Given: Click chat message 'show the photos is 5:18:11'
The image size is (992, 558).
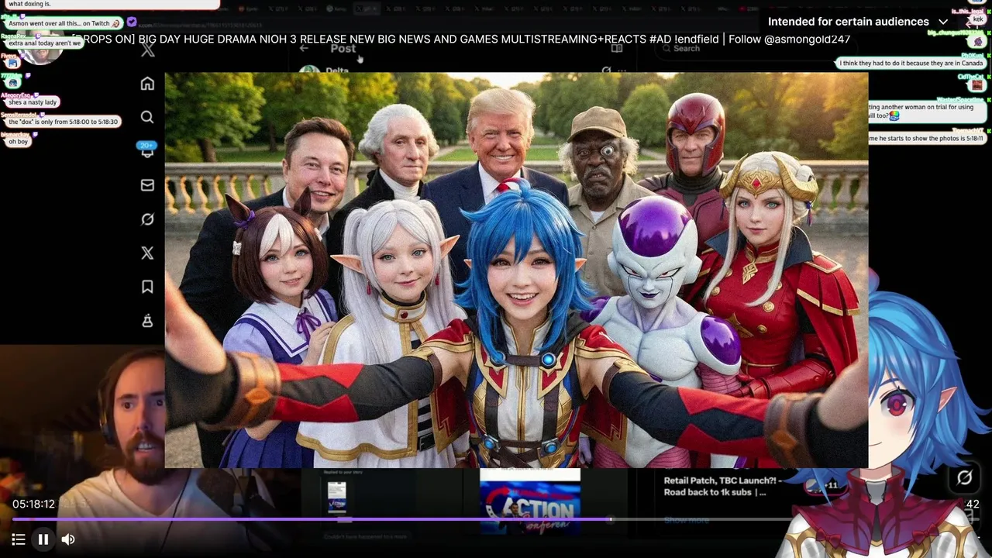Looking at the screenshot, I should (x=926, y=138).
